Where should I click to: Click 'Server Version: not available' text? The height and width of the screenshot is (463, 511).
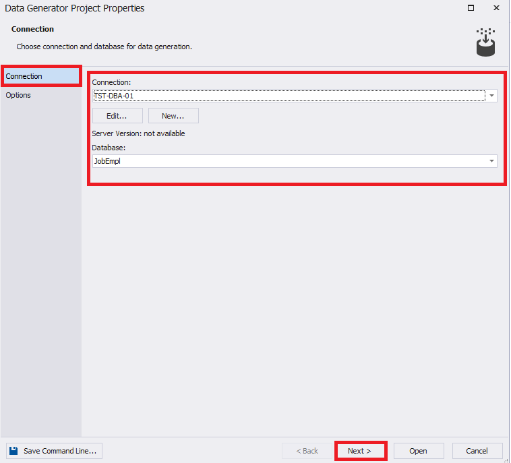coord(138,133)
